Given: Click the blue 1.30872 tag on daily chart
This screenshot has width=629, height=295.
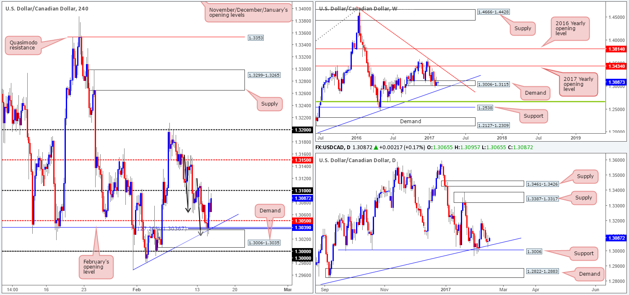Looking at the screenshot, I should click(616, 238).
